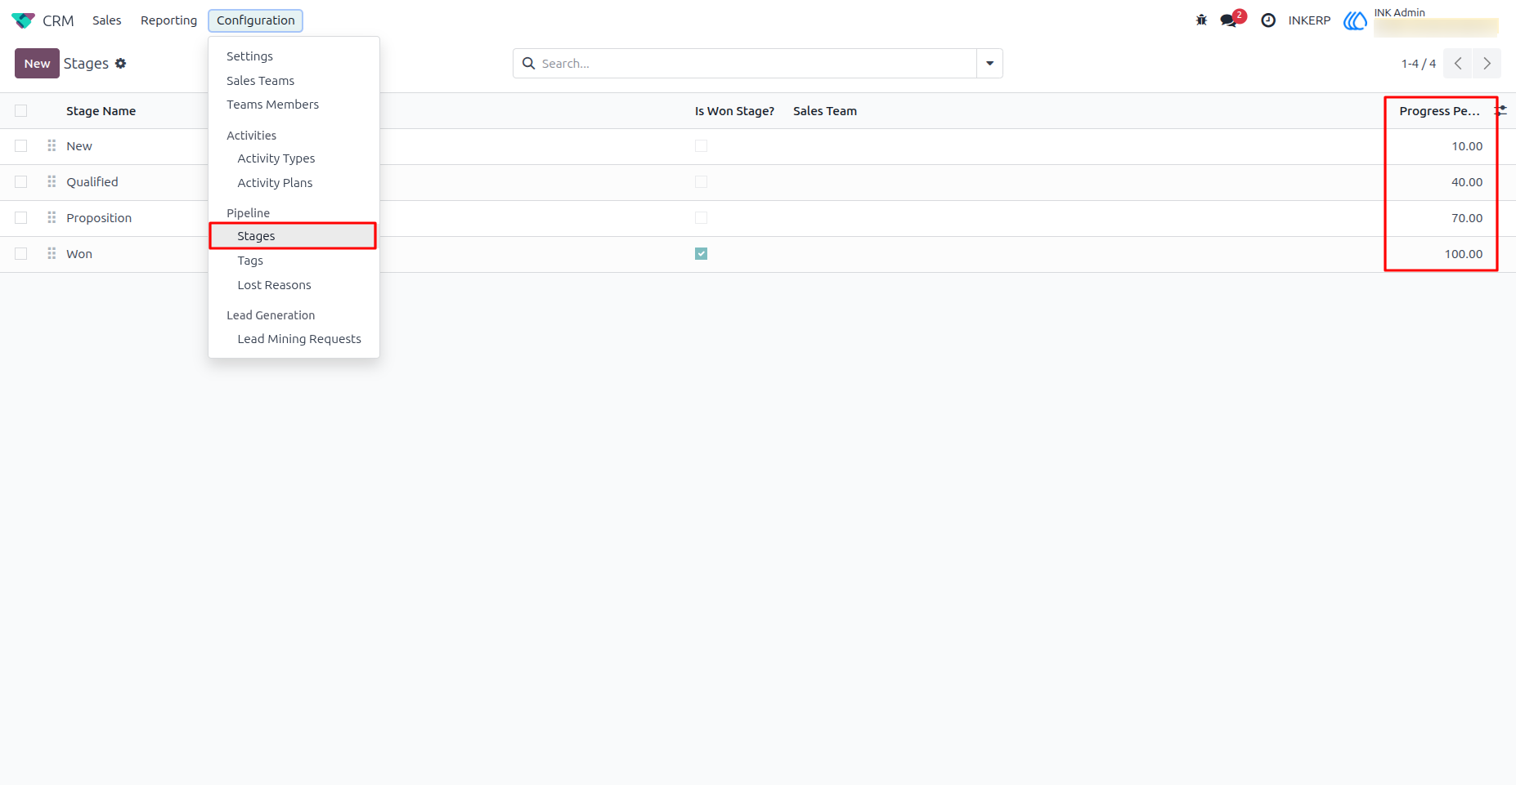This screenshot has width=1516, height=785.
Task: Open the Reporting menu
Action: tap(169, 20)
